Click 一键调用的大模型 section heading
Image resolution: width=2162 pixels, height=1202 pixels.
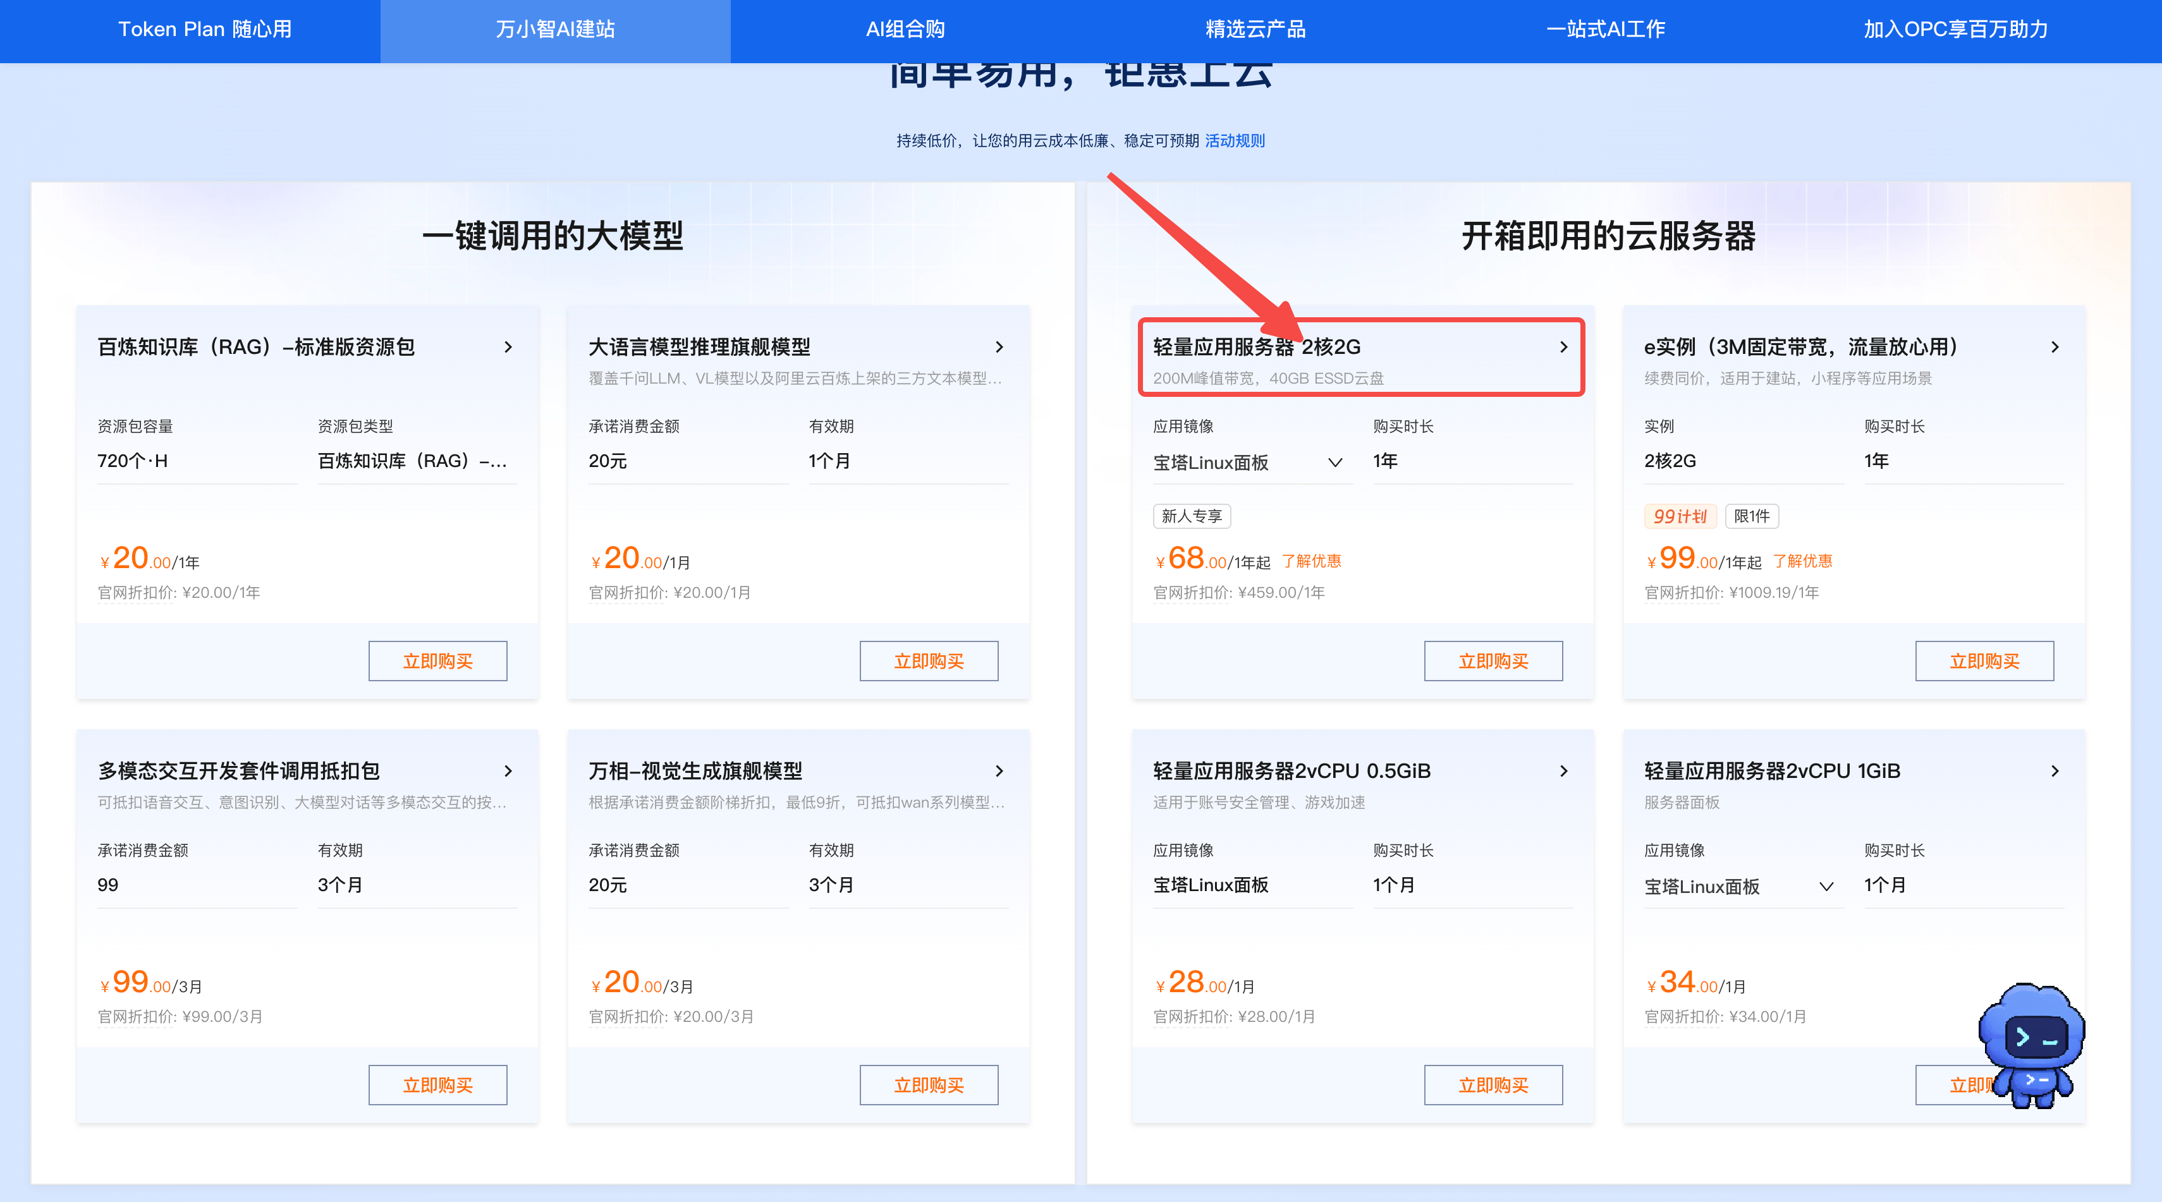coord(553,236)
